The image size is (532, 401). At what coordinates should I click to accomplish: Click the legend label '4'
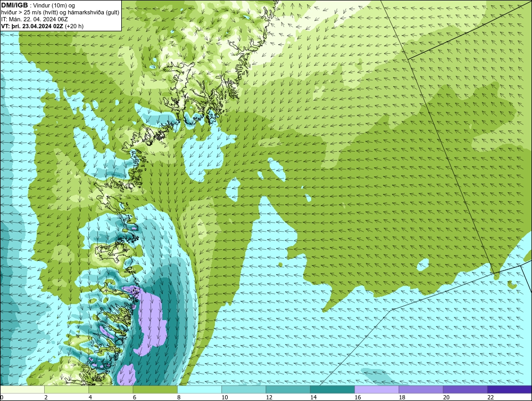coord(90,398)
